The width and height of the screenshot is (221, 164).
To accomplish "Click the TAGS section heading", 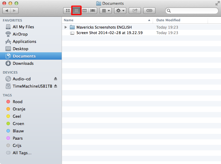I will click(7, 95).
